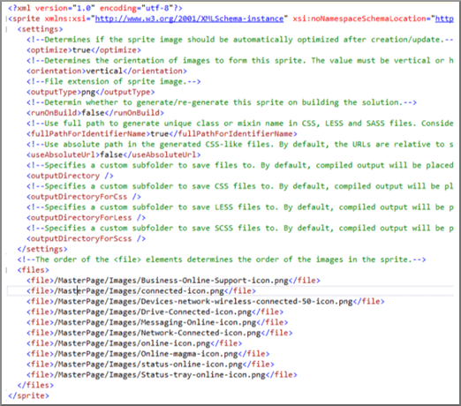Click the Online-magma-icon.png file line
This screenshot has height=406, width=461.
click(x=148, y=354)
